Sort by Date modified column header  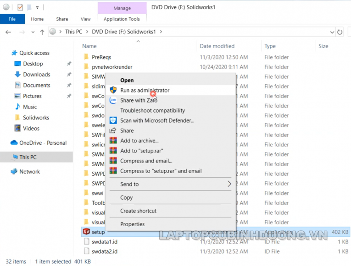point(217,46)
